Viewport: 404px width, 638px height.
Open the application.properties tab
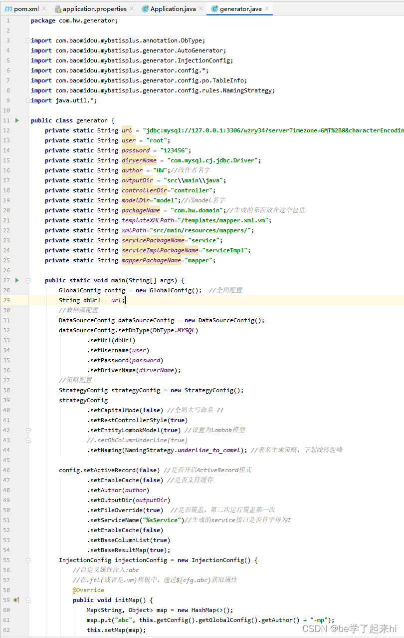[x=94, y=8]
